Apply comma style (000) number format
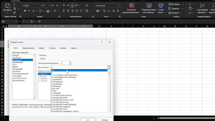This screenshot has width=215, height=121. [109, 11]
